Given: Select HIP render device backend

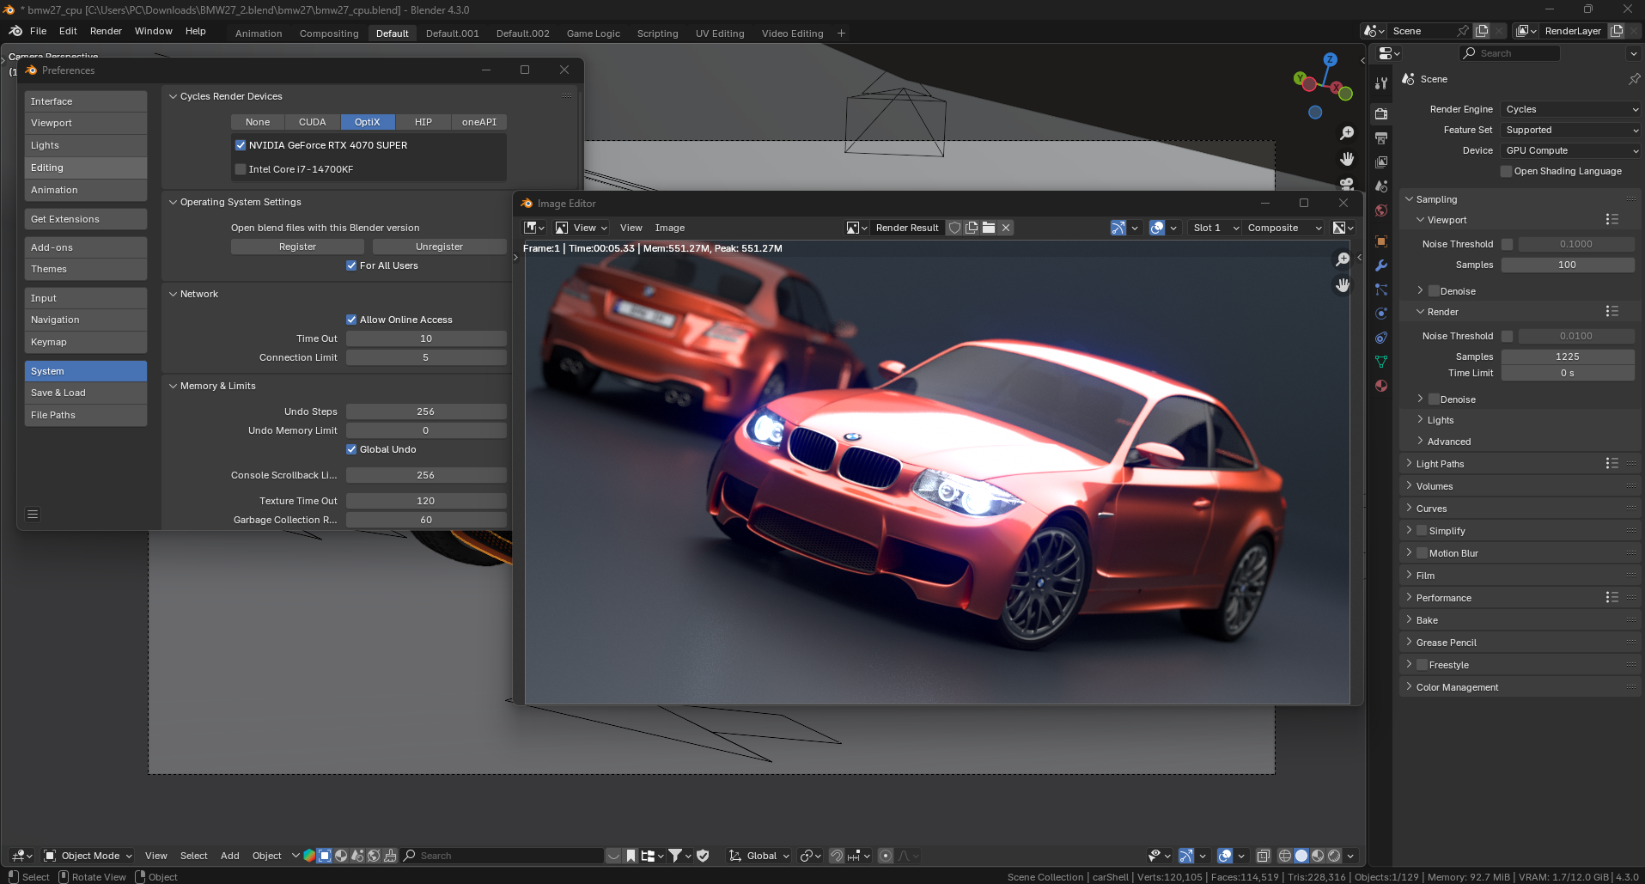Looking at the screenshot, I should (423, 122).
